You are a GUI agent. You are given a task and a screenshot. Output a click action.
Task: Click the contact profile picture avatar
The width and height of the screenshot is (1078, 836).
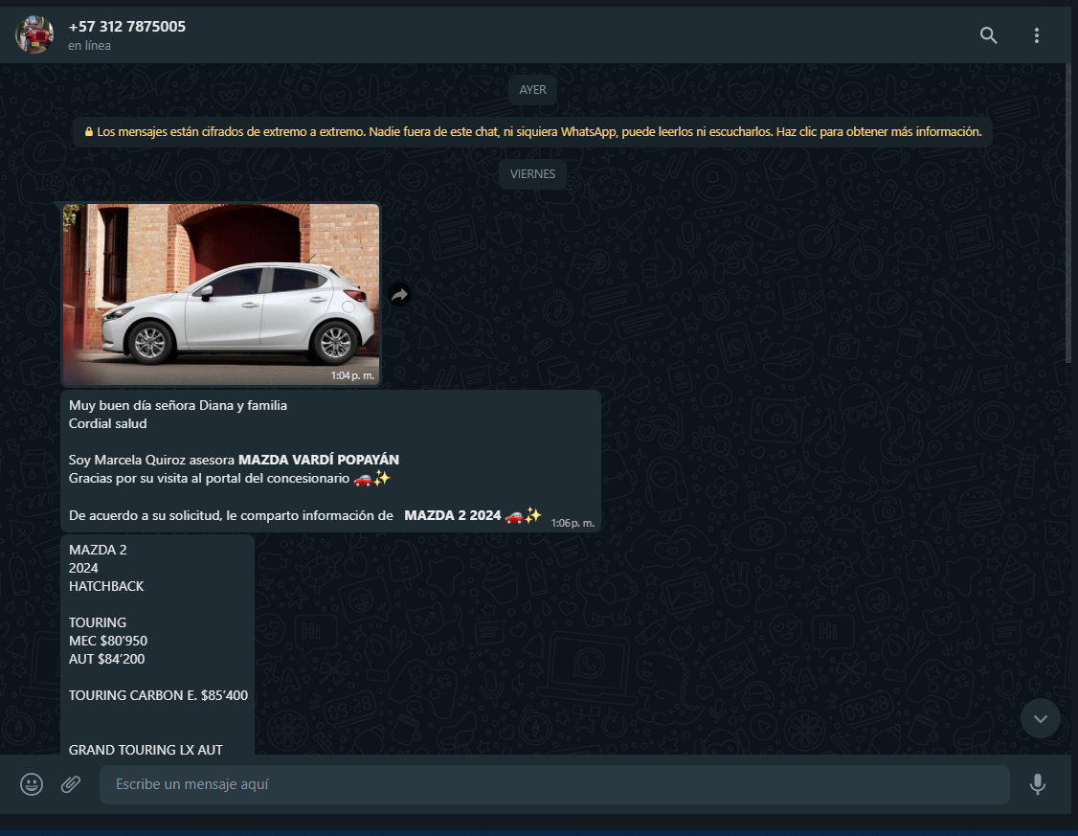34,34
